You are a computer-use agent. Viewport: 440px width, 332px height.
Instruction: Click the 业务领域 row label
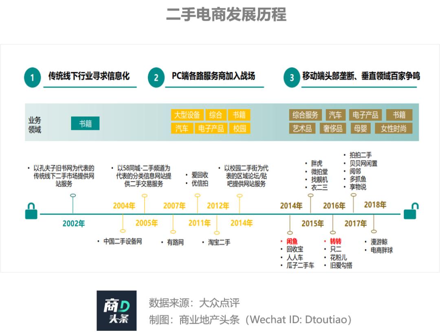click(x=35, y=125)
